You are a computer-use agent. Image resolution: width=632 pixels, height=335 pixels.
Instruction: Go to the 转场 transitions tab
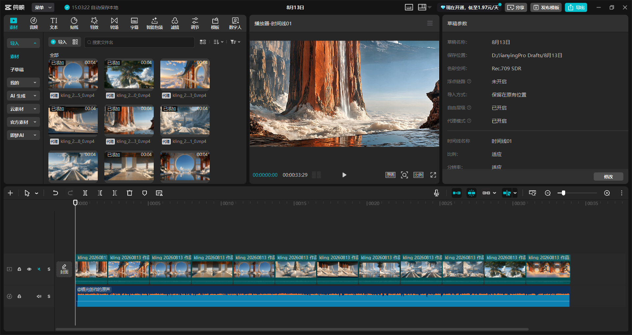114,23
